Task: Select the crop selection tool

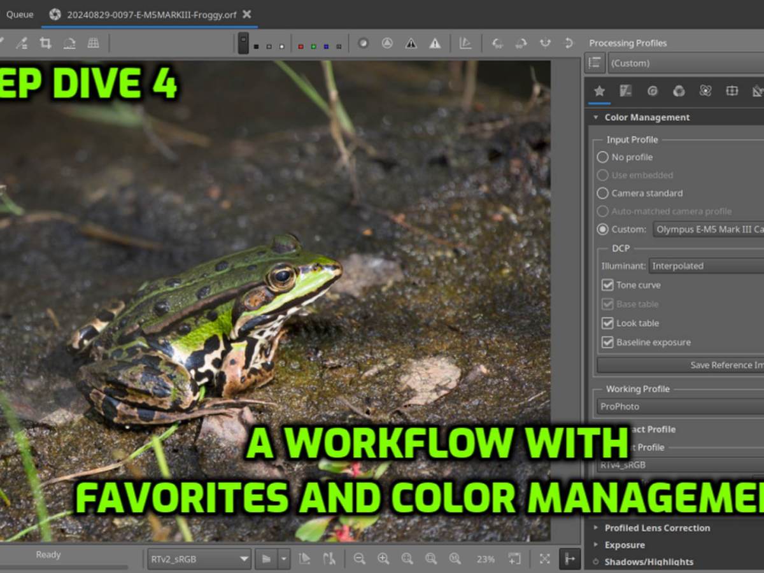Action: click(x=45, y=43)
